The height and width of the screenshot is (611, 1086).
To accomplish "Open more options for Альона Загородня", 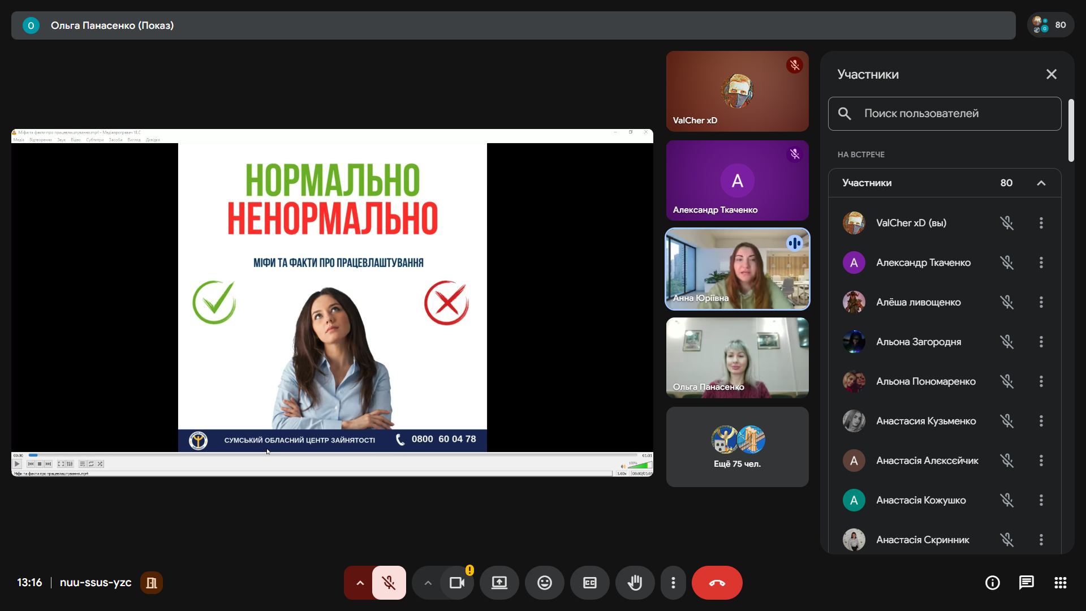I will (x=1041, y=342).
